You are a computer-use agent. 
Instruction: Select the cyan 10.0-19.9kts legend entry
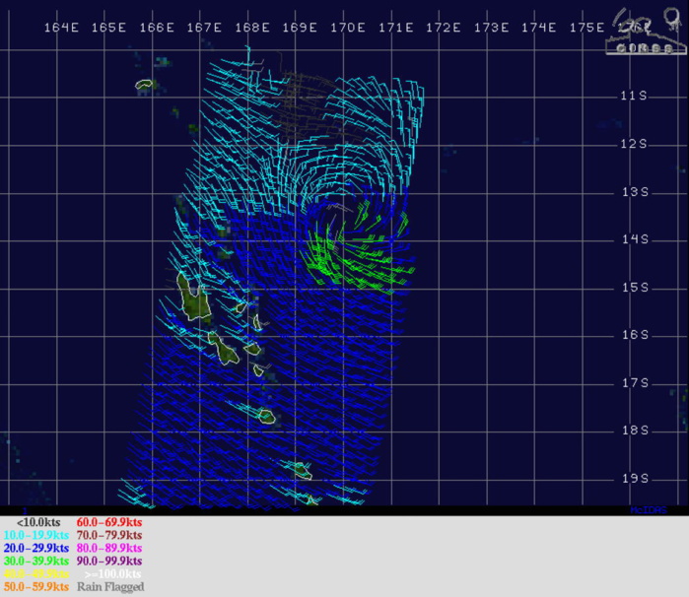tap(35, 533)
